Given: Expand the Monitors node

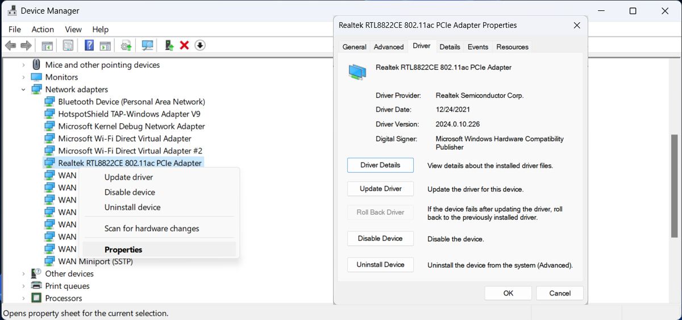Looking at the screenshot, I should (23, 77).
